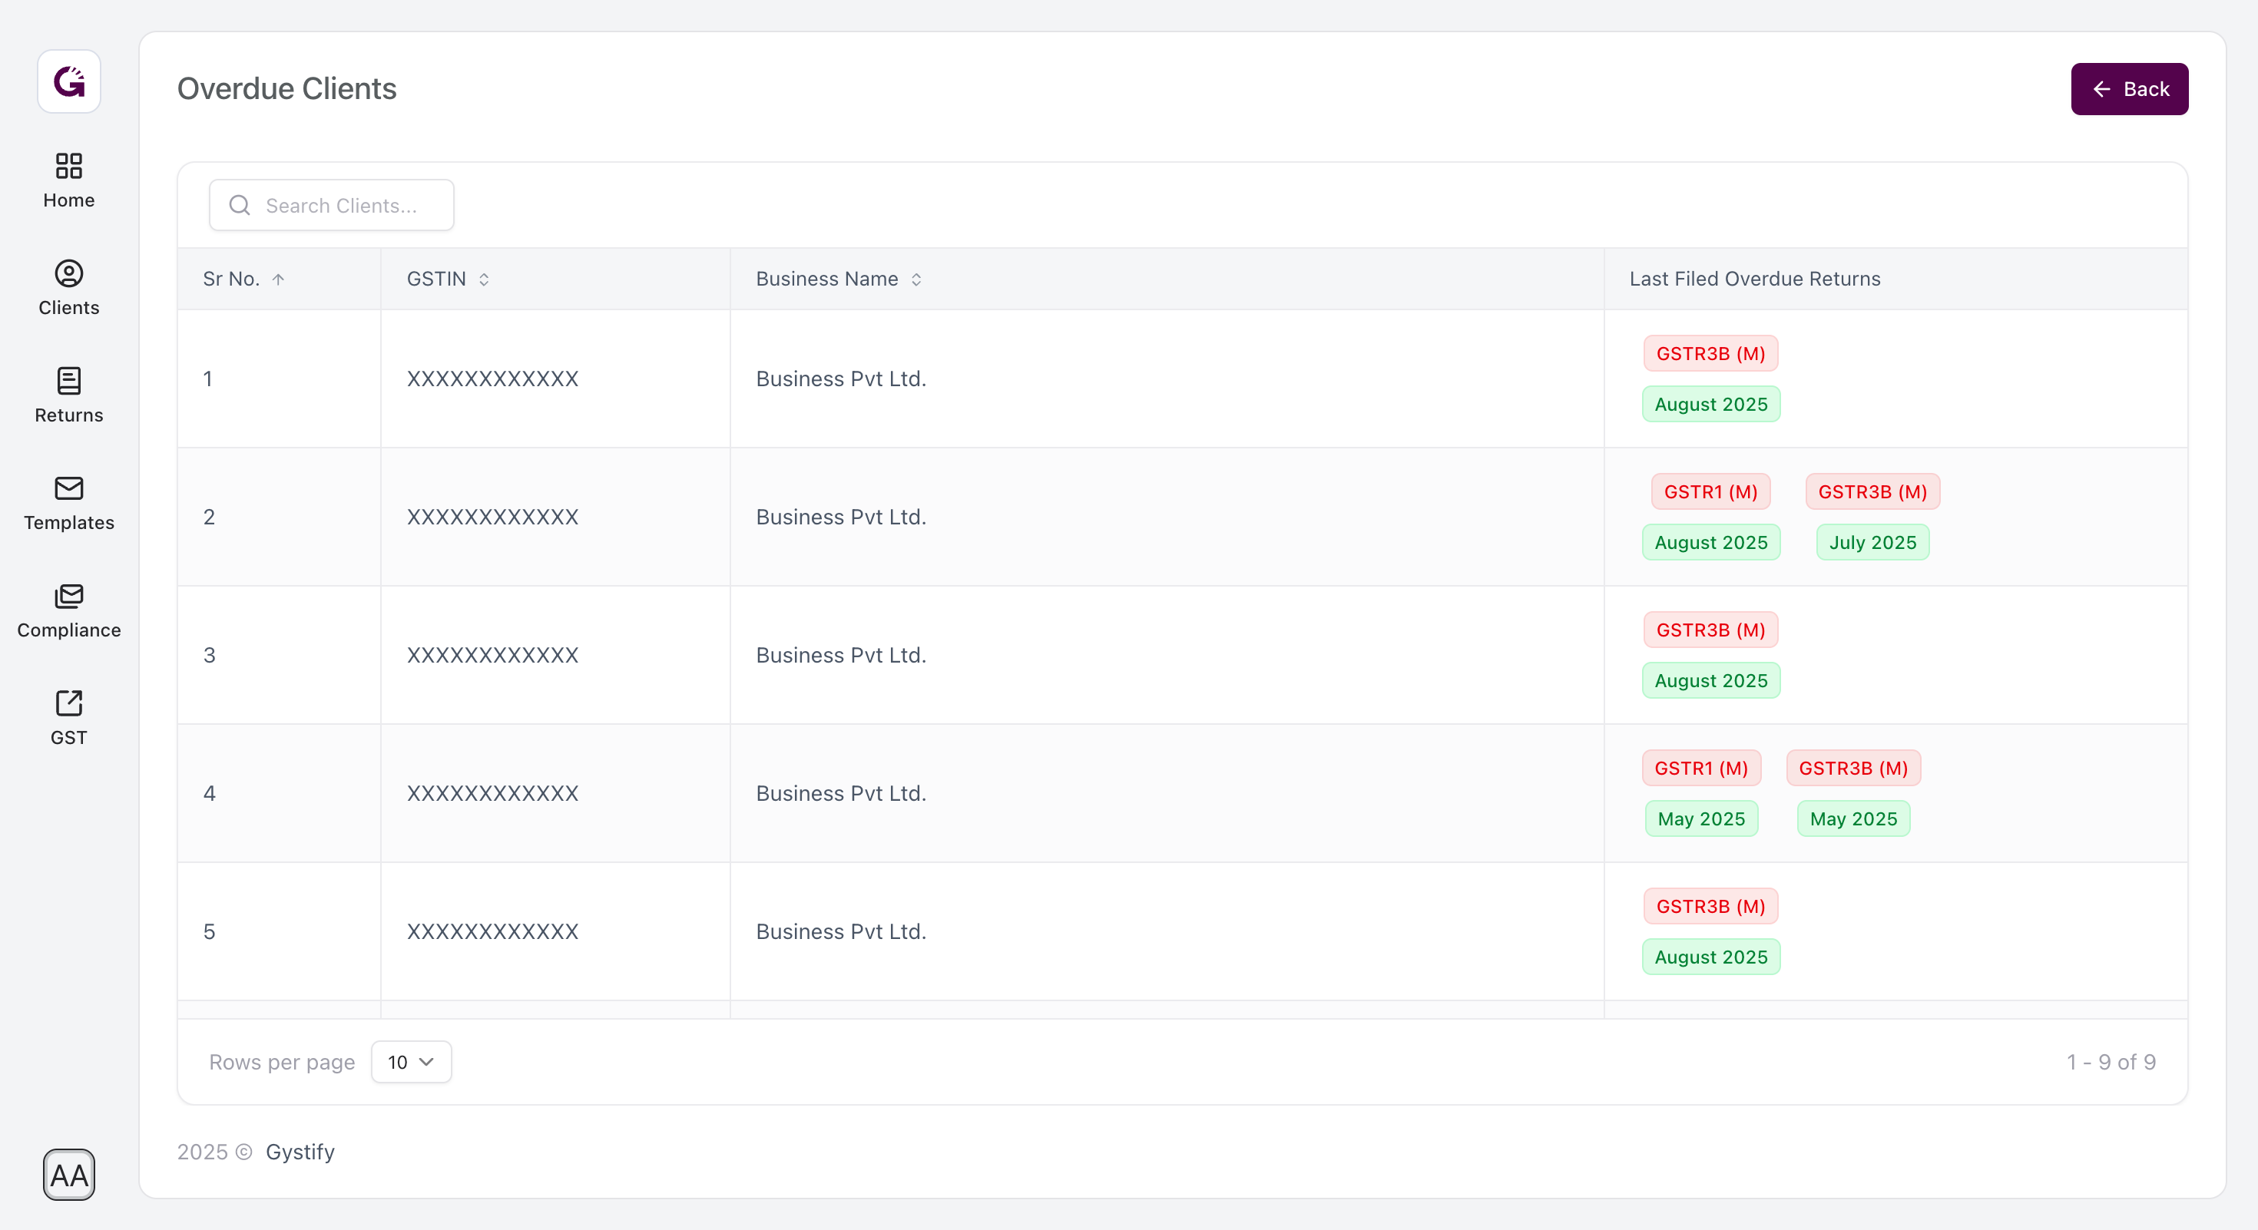
Task: Select row 4 GSTR3B (M) tag
Action: click(x=1853, y=769)
